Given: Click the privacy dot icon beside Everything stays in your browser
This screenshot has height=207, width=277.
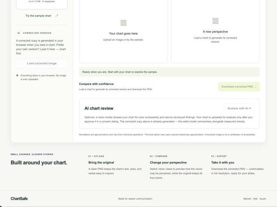Looking at the screenshot, I should [17, 76].
